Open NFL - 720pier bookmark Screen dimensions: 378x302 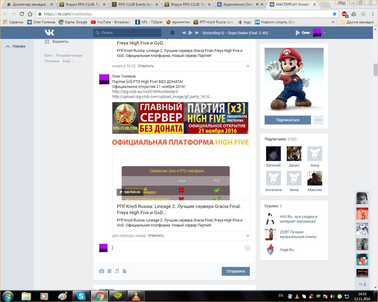149,22
